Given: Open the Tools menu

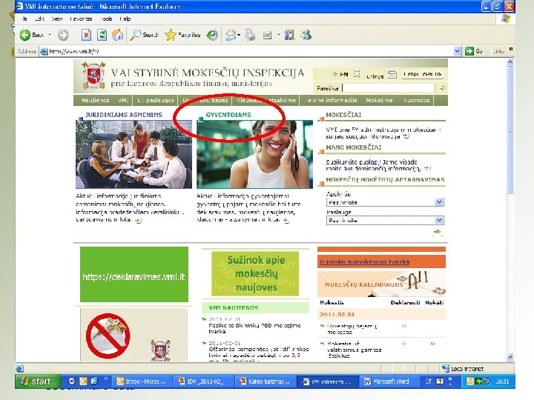Looking at the screenshot, I should pos(107,19).
